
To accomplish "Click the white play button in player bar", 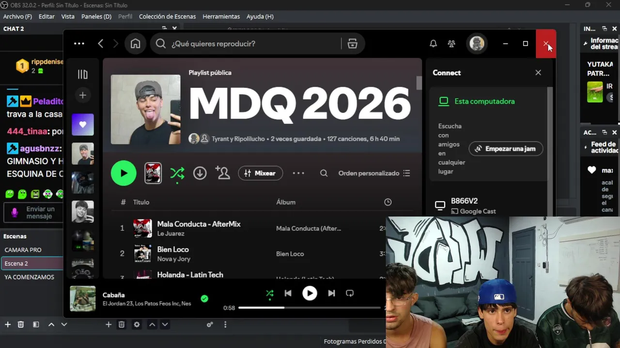I will tap(310, 293).
